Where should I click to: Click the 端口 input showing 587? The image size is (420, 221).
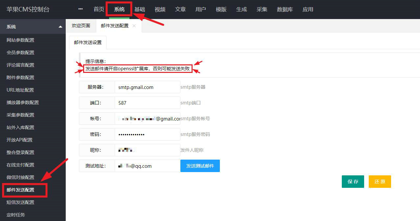pos(147,103)
